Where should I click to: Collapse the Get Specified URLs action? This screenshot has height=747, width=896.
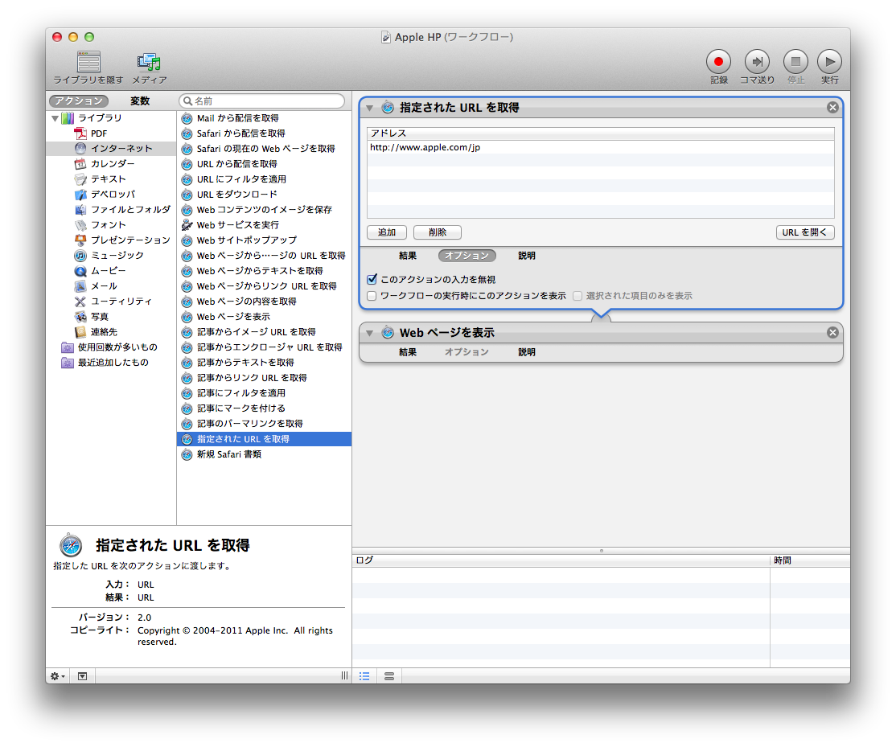370,108
